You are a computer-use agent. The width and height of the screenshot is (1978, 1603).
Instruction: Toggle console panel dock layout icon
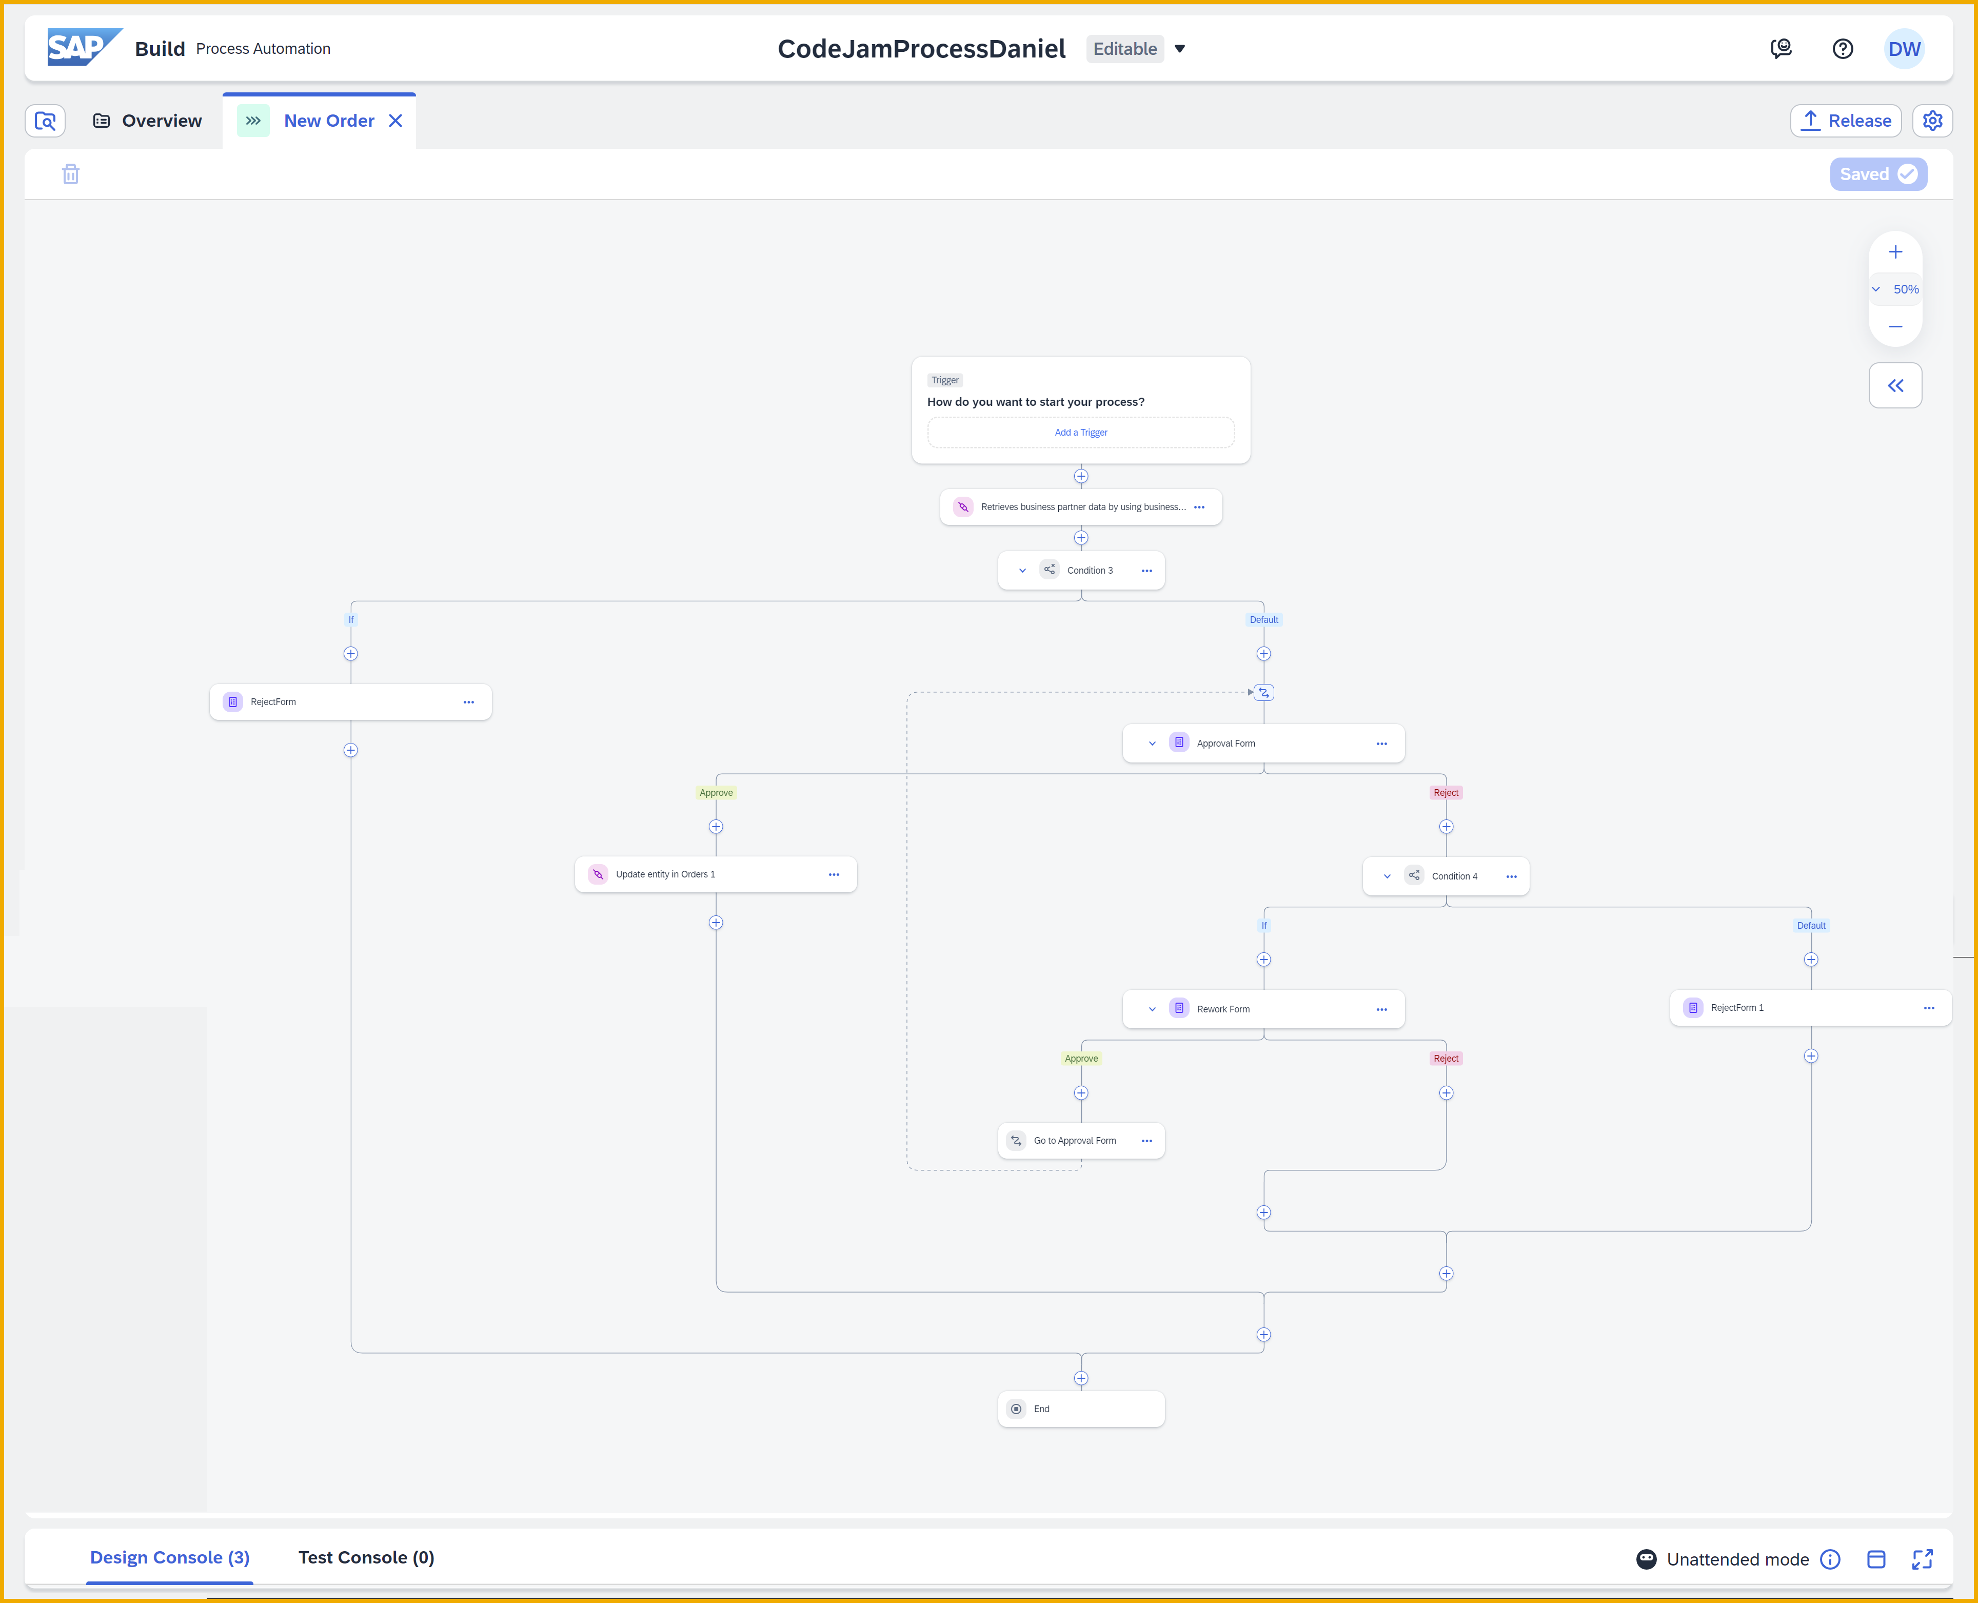[x=1876, y=1559]
